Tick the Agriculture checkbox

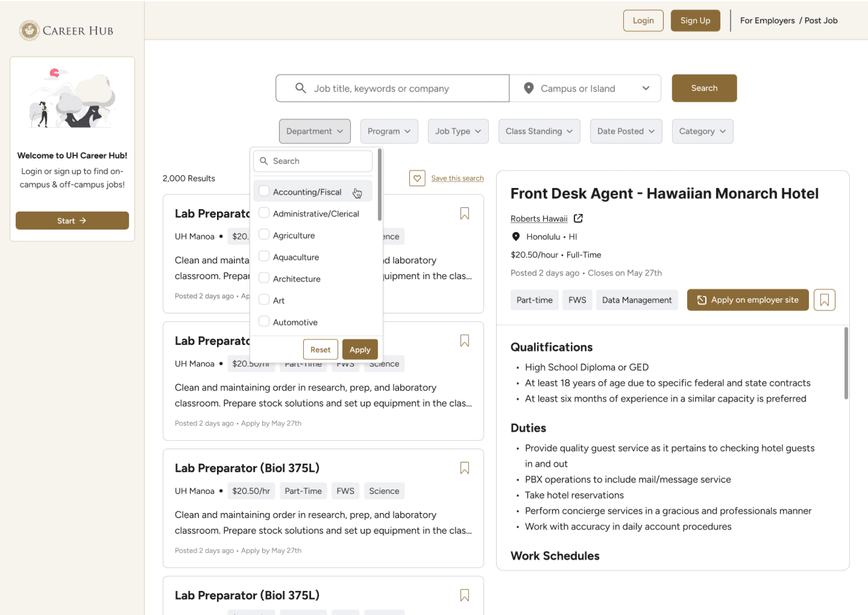[x=264, y=235]
